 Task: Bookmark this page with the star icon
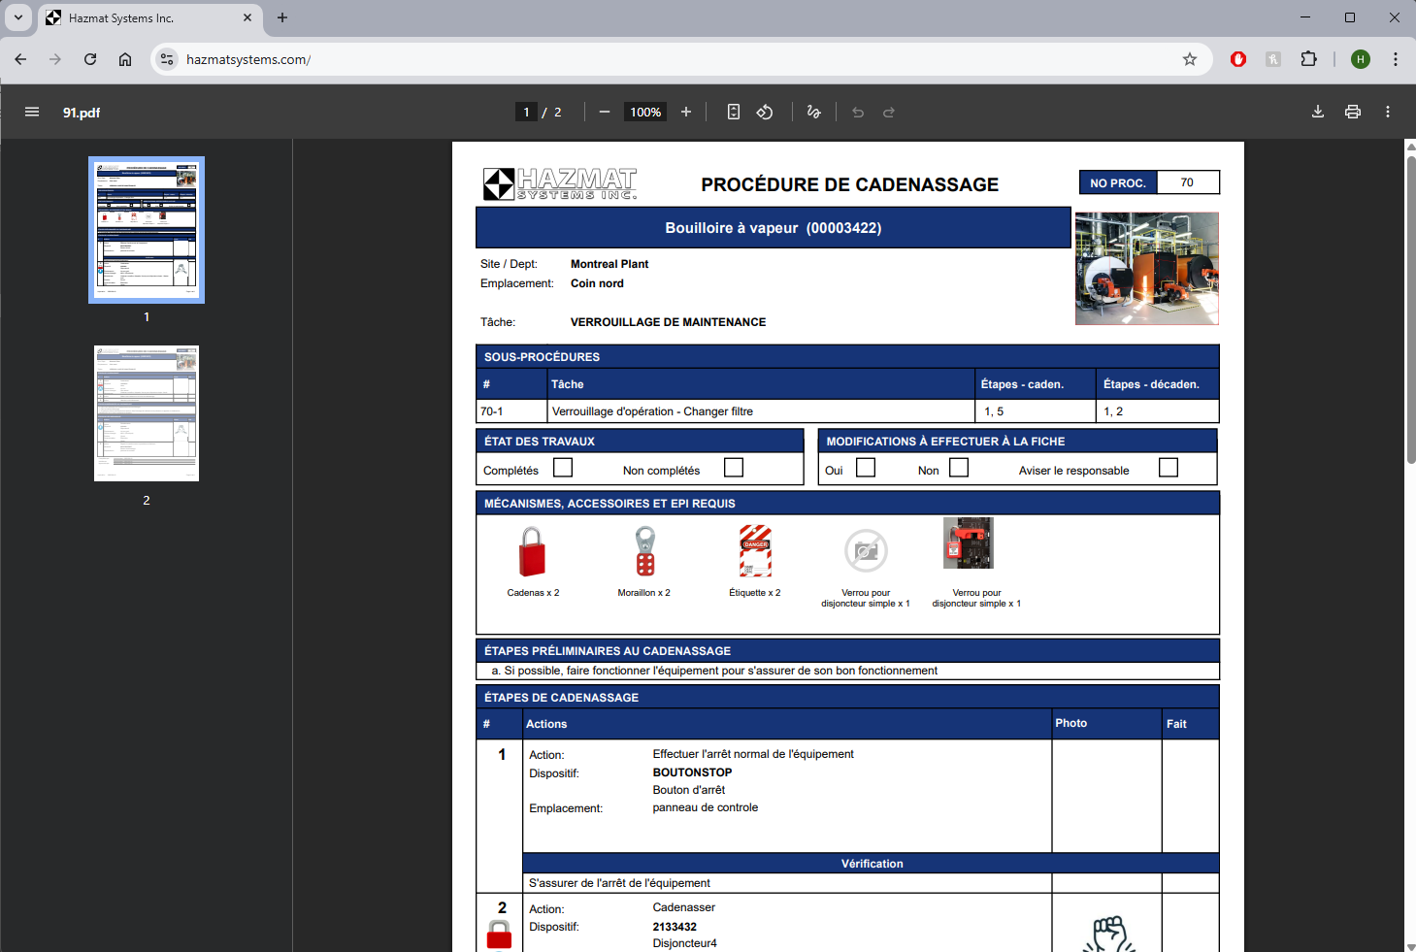1190,59
